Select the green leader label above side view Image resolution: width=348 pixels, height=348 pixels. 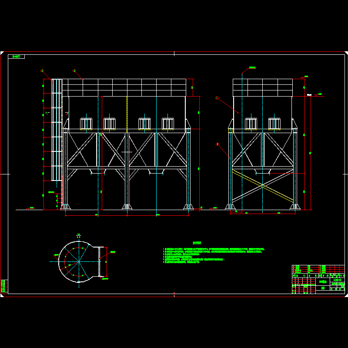[x=251, y=68]
